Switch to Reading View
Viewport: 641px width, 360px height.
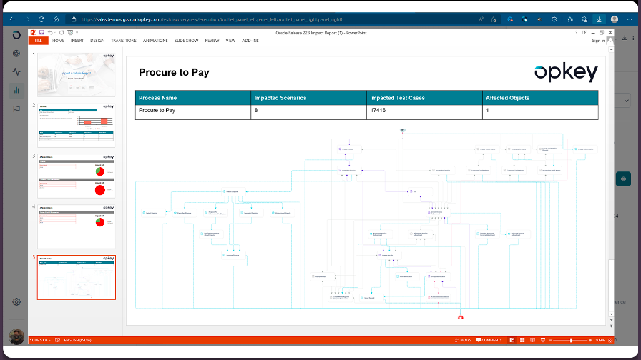click(532, 340)
